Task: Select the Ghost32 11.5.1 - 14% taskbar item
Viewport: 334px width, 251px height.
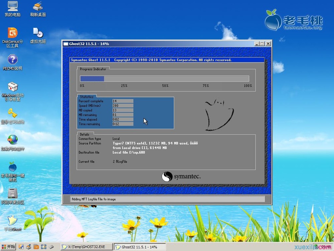Action: (x=140, y=247)
